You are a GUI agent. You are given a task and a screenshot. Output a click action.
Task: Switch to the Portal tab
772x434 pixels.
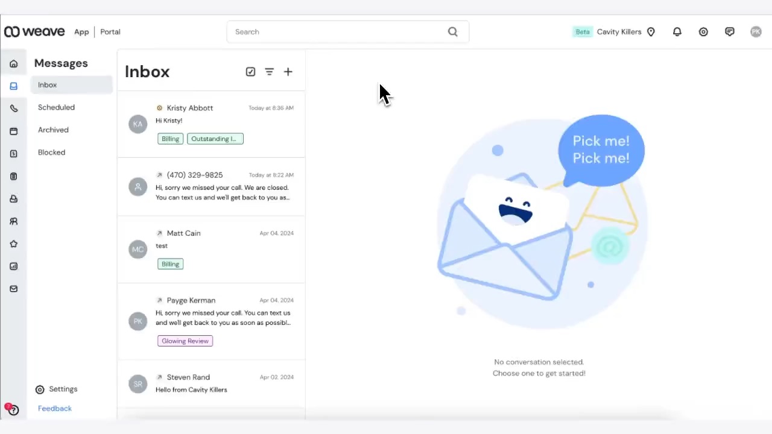click(x=110, y=32)
